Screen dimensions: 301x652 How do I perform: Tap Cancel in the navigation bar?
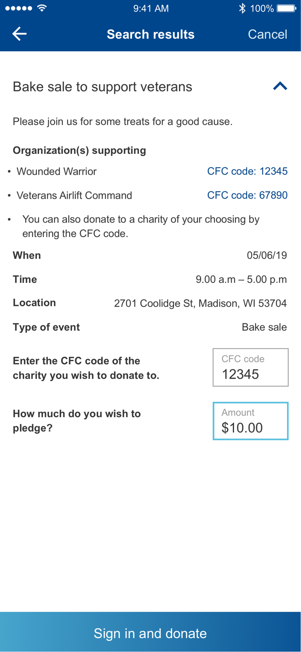[x=268, y=34]
